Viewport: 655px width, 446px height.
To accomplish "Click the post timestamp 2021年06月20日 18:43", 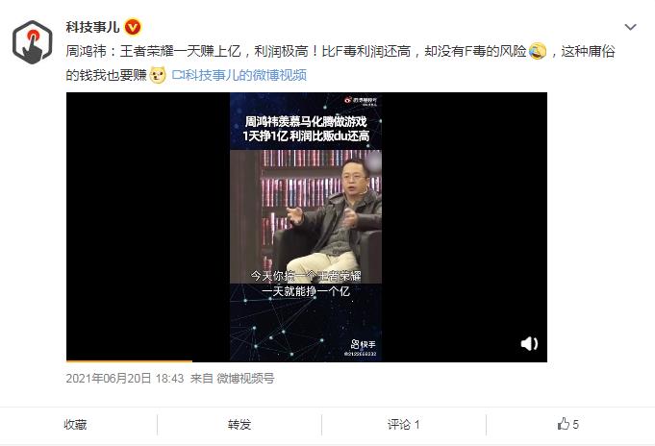I will pyautogui.click(x=125, y=379).
